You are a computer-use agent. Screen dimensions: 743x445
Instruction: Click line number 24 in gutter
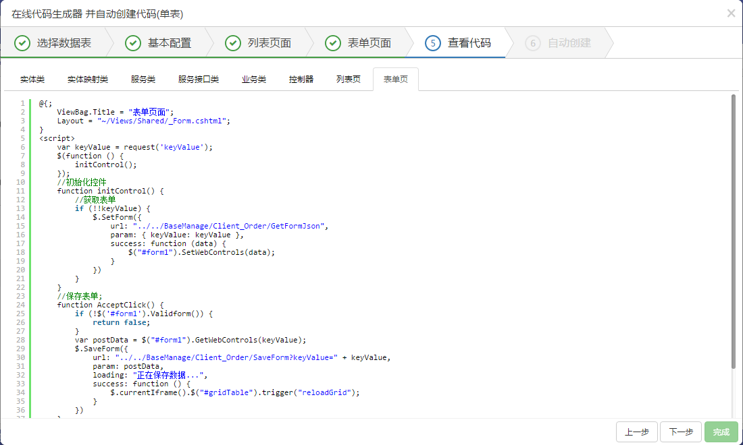pos(20,305)
